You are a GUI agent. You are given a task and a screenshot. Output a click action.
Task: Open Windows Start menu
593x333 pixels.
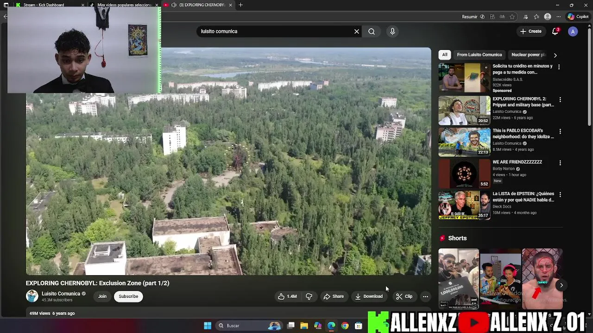pos(208,326)
